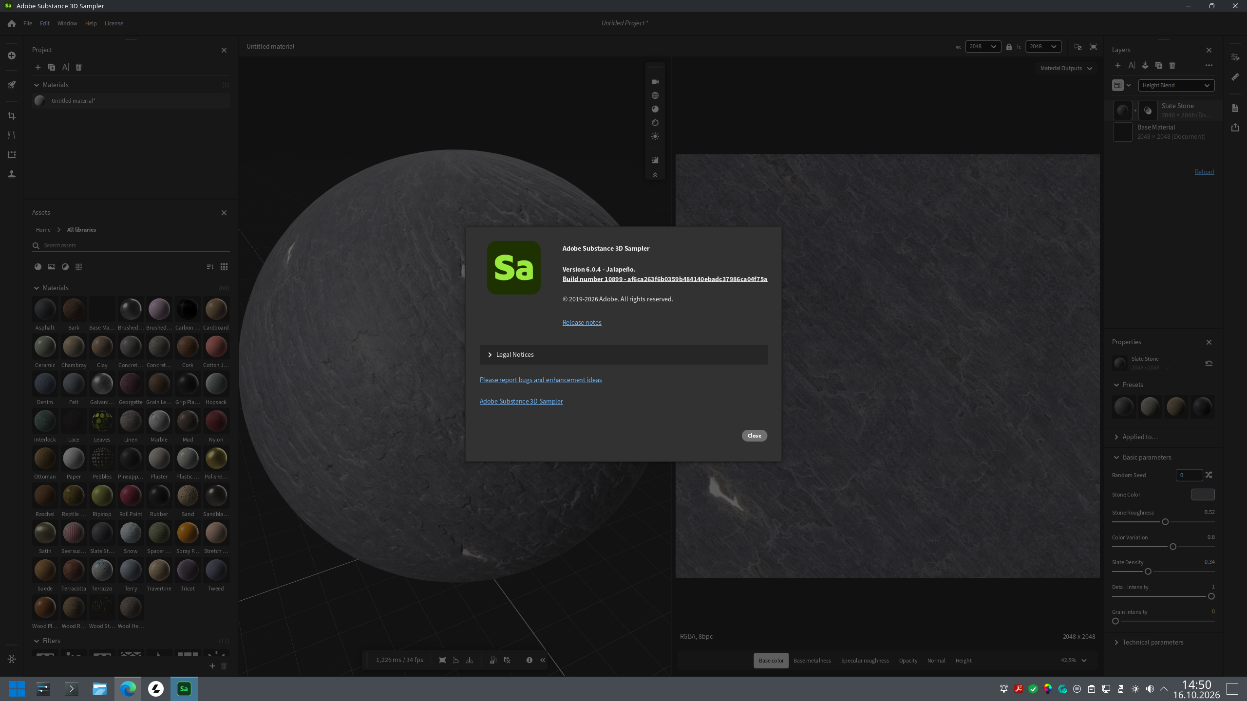The image size is (1247, 701).
Task: Click the Stone Roughness slider handle
Action: coord(1165,522)
